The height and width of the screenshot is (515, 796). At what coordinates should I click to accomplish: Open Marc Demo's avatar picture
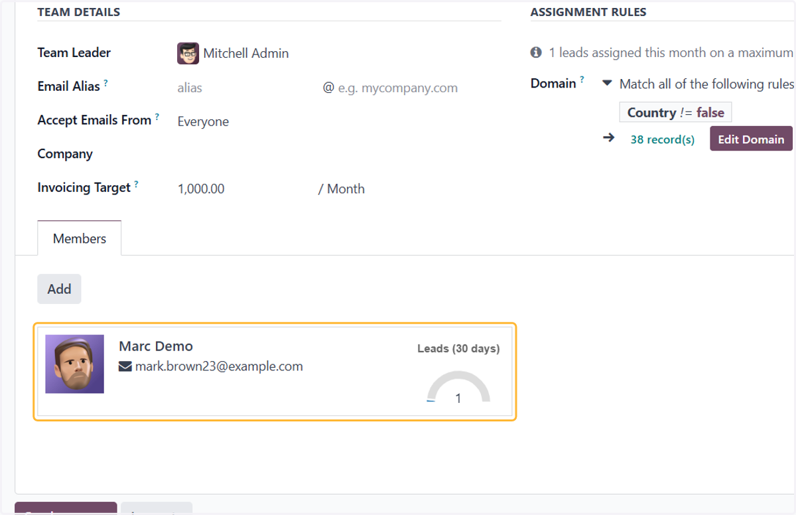click(74, 364)
